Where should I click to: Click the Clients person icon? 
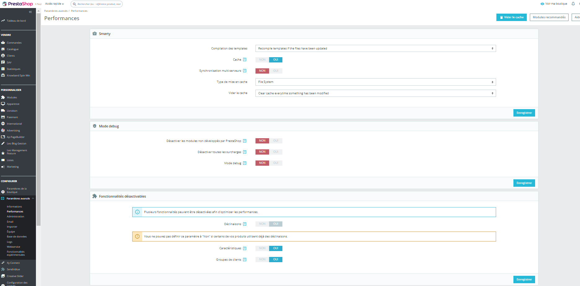(x=3, y=56)
